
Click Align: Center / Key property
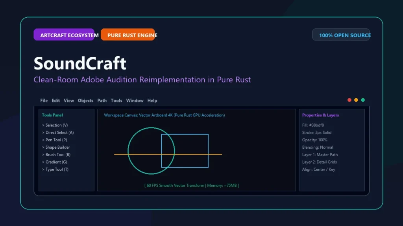coord(319,169)
